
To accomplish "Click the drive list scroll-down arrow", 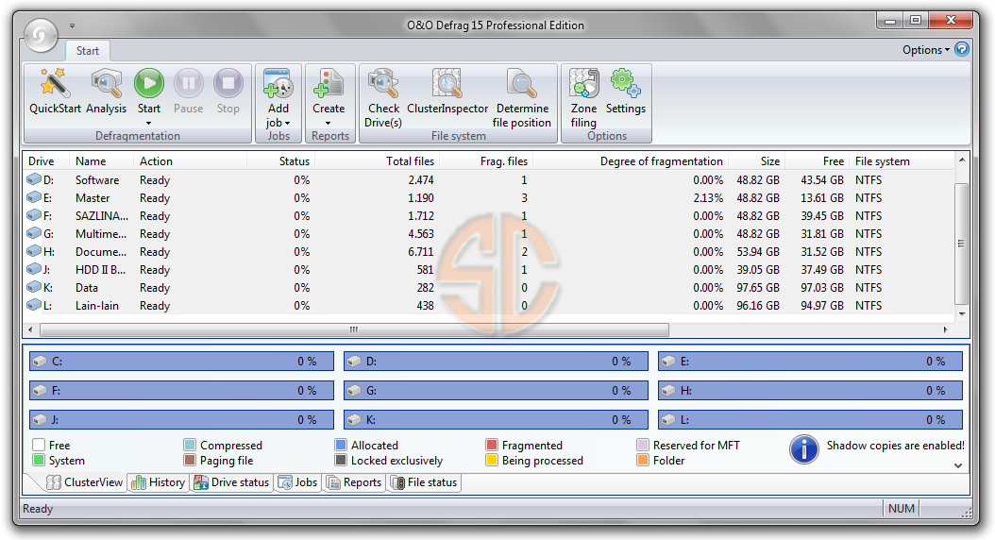I will click(x=962, y=314).
